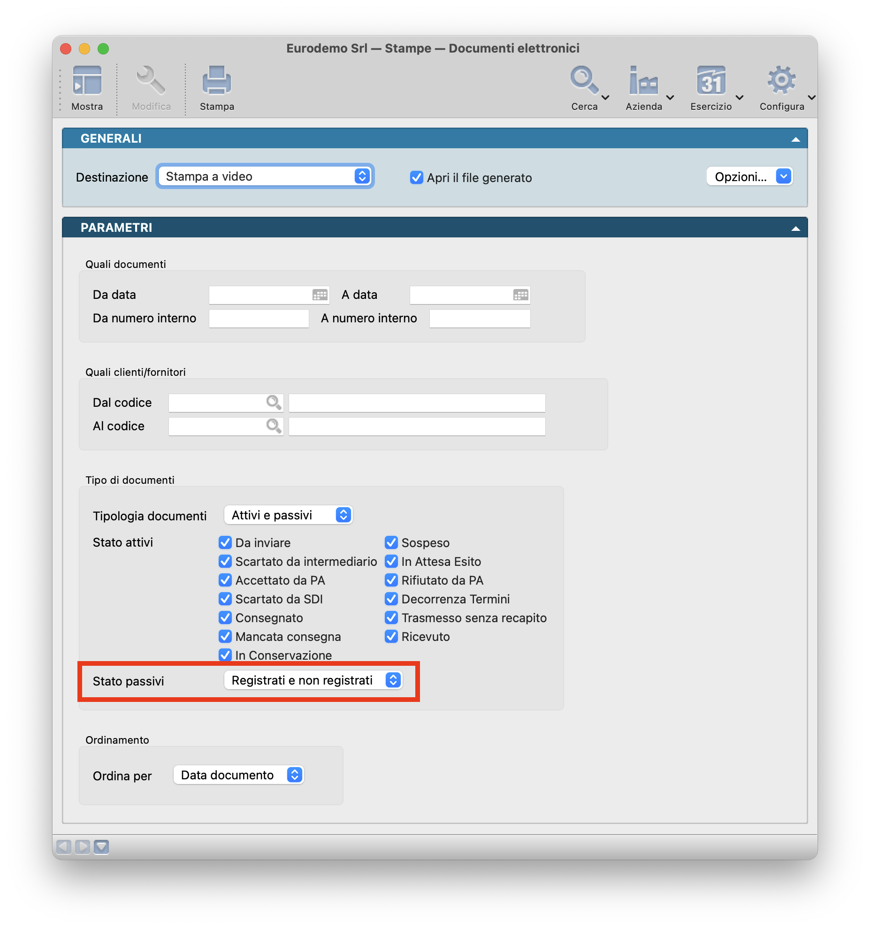Untick the In Conservazione checkbox

(225, 655)
